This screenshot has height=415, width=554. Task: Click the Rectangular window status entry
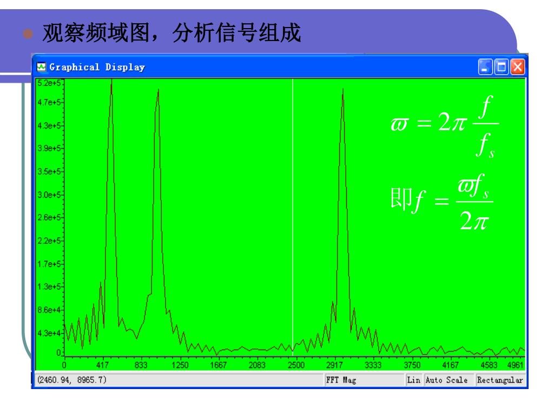pyautogui.click(x=499, y=380)
